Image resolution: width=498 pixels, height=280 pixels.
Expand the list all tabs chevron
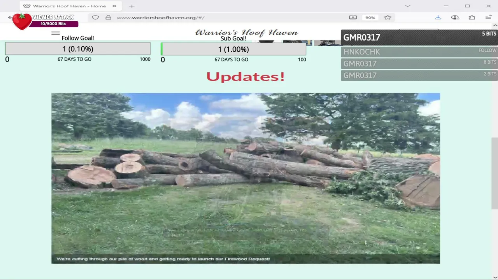[x=407, y=6]
